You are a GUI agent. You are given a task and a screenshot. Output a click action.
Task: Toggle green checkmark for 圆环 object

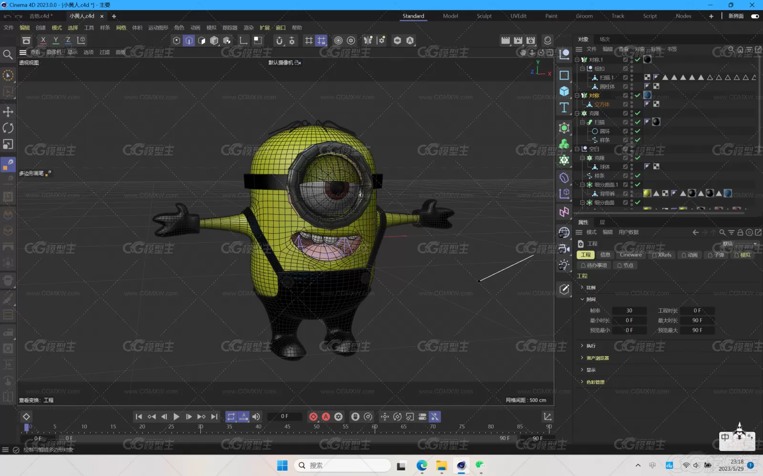click(638, 131)
